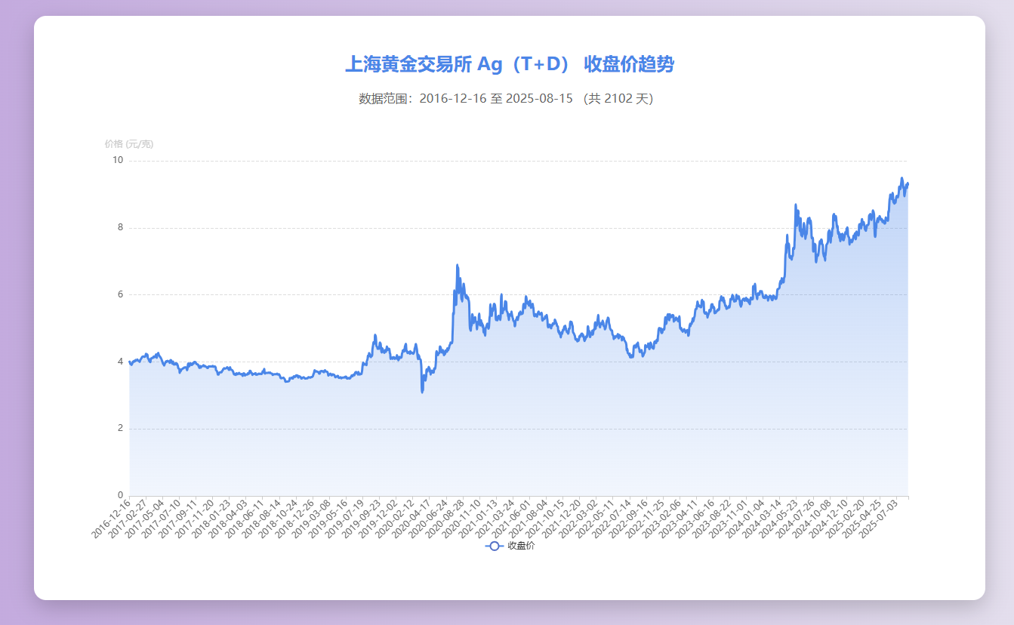Click y-axis label 0
Screen dimensions: 1014x625
pyautogui.click(x=120, y=495)
